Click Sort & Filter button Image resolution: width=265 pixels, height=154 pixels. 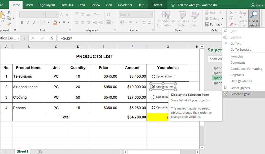point(243,19)
